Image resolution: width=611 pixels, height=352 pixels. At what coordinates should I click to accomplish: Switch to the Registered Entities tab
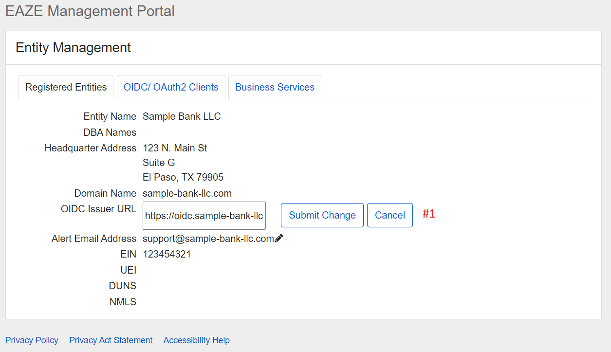pos(66,88)
